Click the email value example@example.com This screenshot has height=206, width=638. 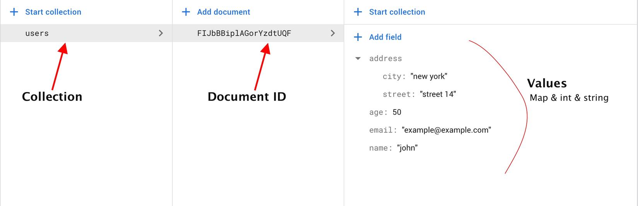(446, 130)
